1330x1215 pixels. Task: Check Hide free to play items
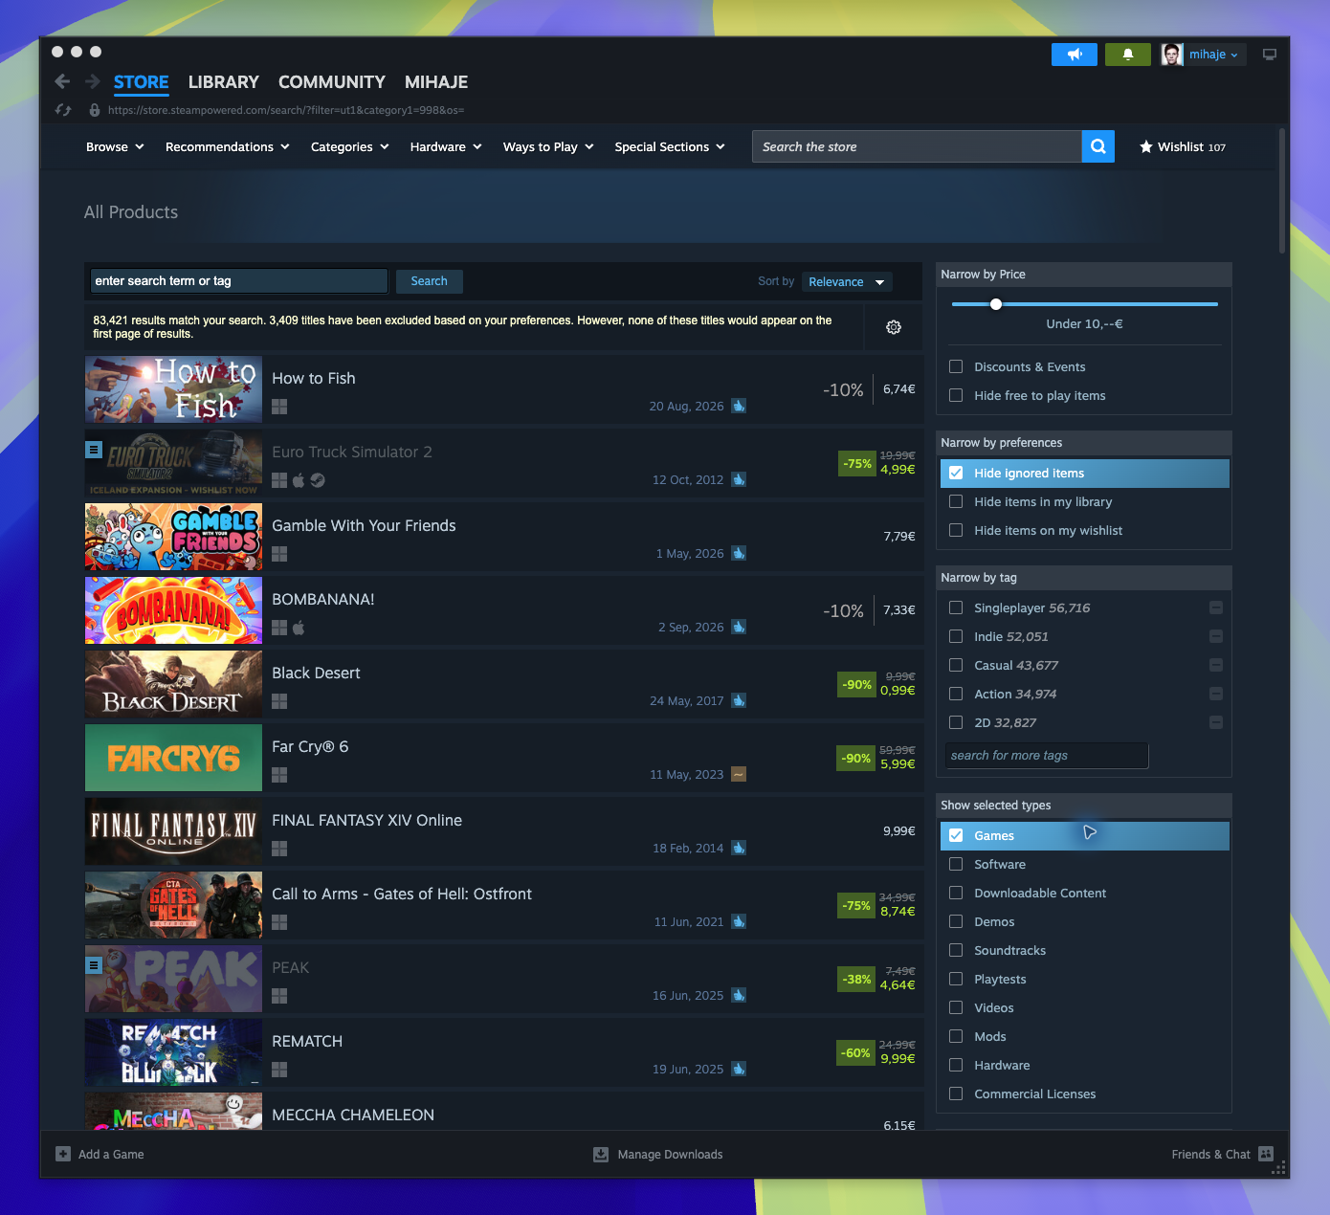pos(956,395)
